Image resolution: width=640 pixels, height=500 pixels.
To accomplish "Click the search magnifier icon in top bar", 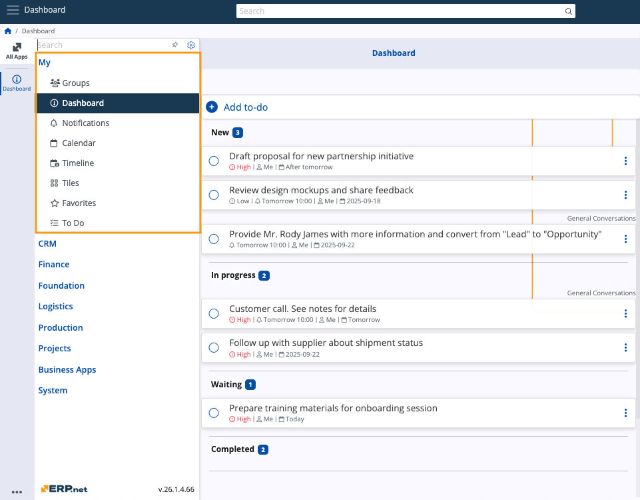I will click(x=568, y=11).
